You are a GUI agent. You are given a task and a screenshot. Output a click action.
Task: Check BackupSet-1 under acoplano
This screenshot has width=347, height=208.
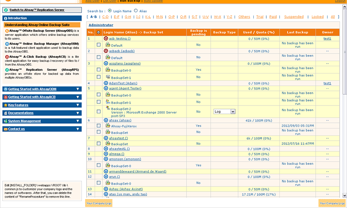pyautogui.click(x=98, y=77)
